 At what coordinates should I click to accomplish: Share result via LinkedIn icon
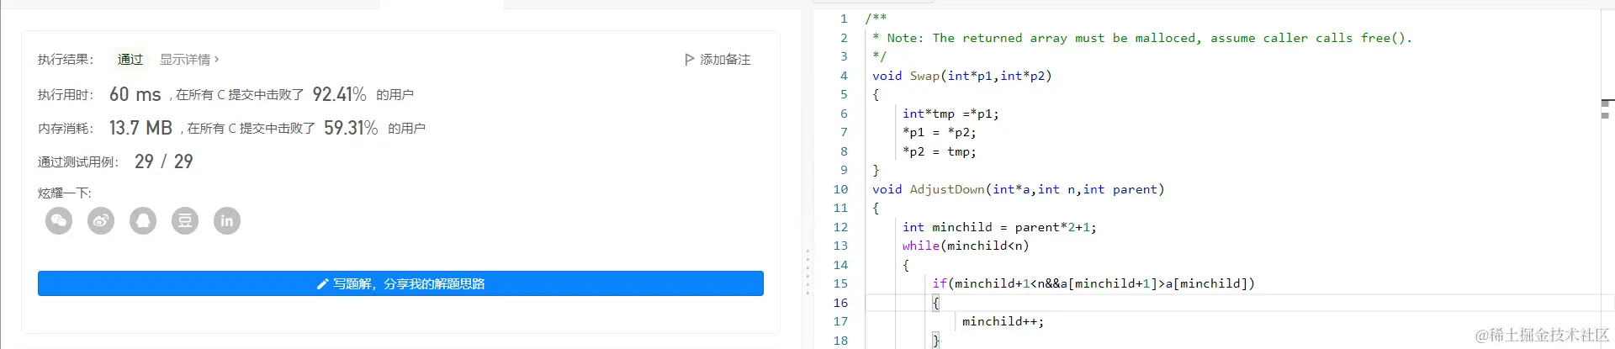[x=227, y=221]
